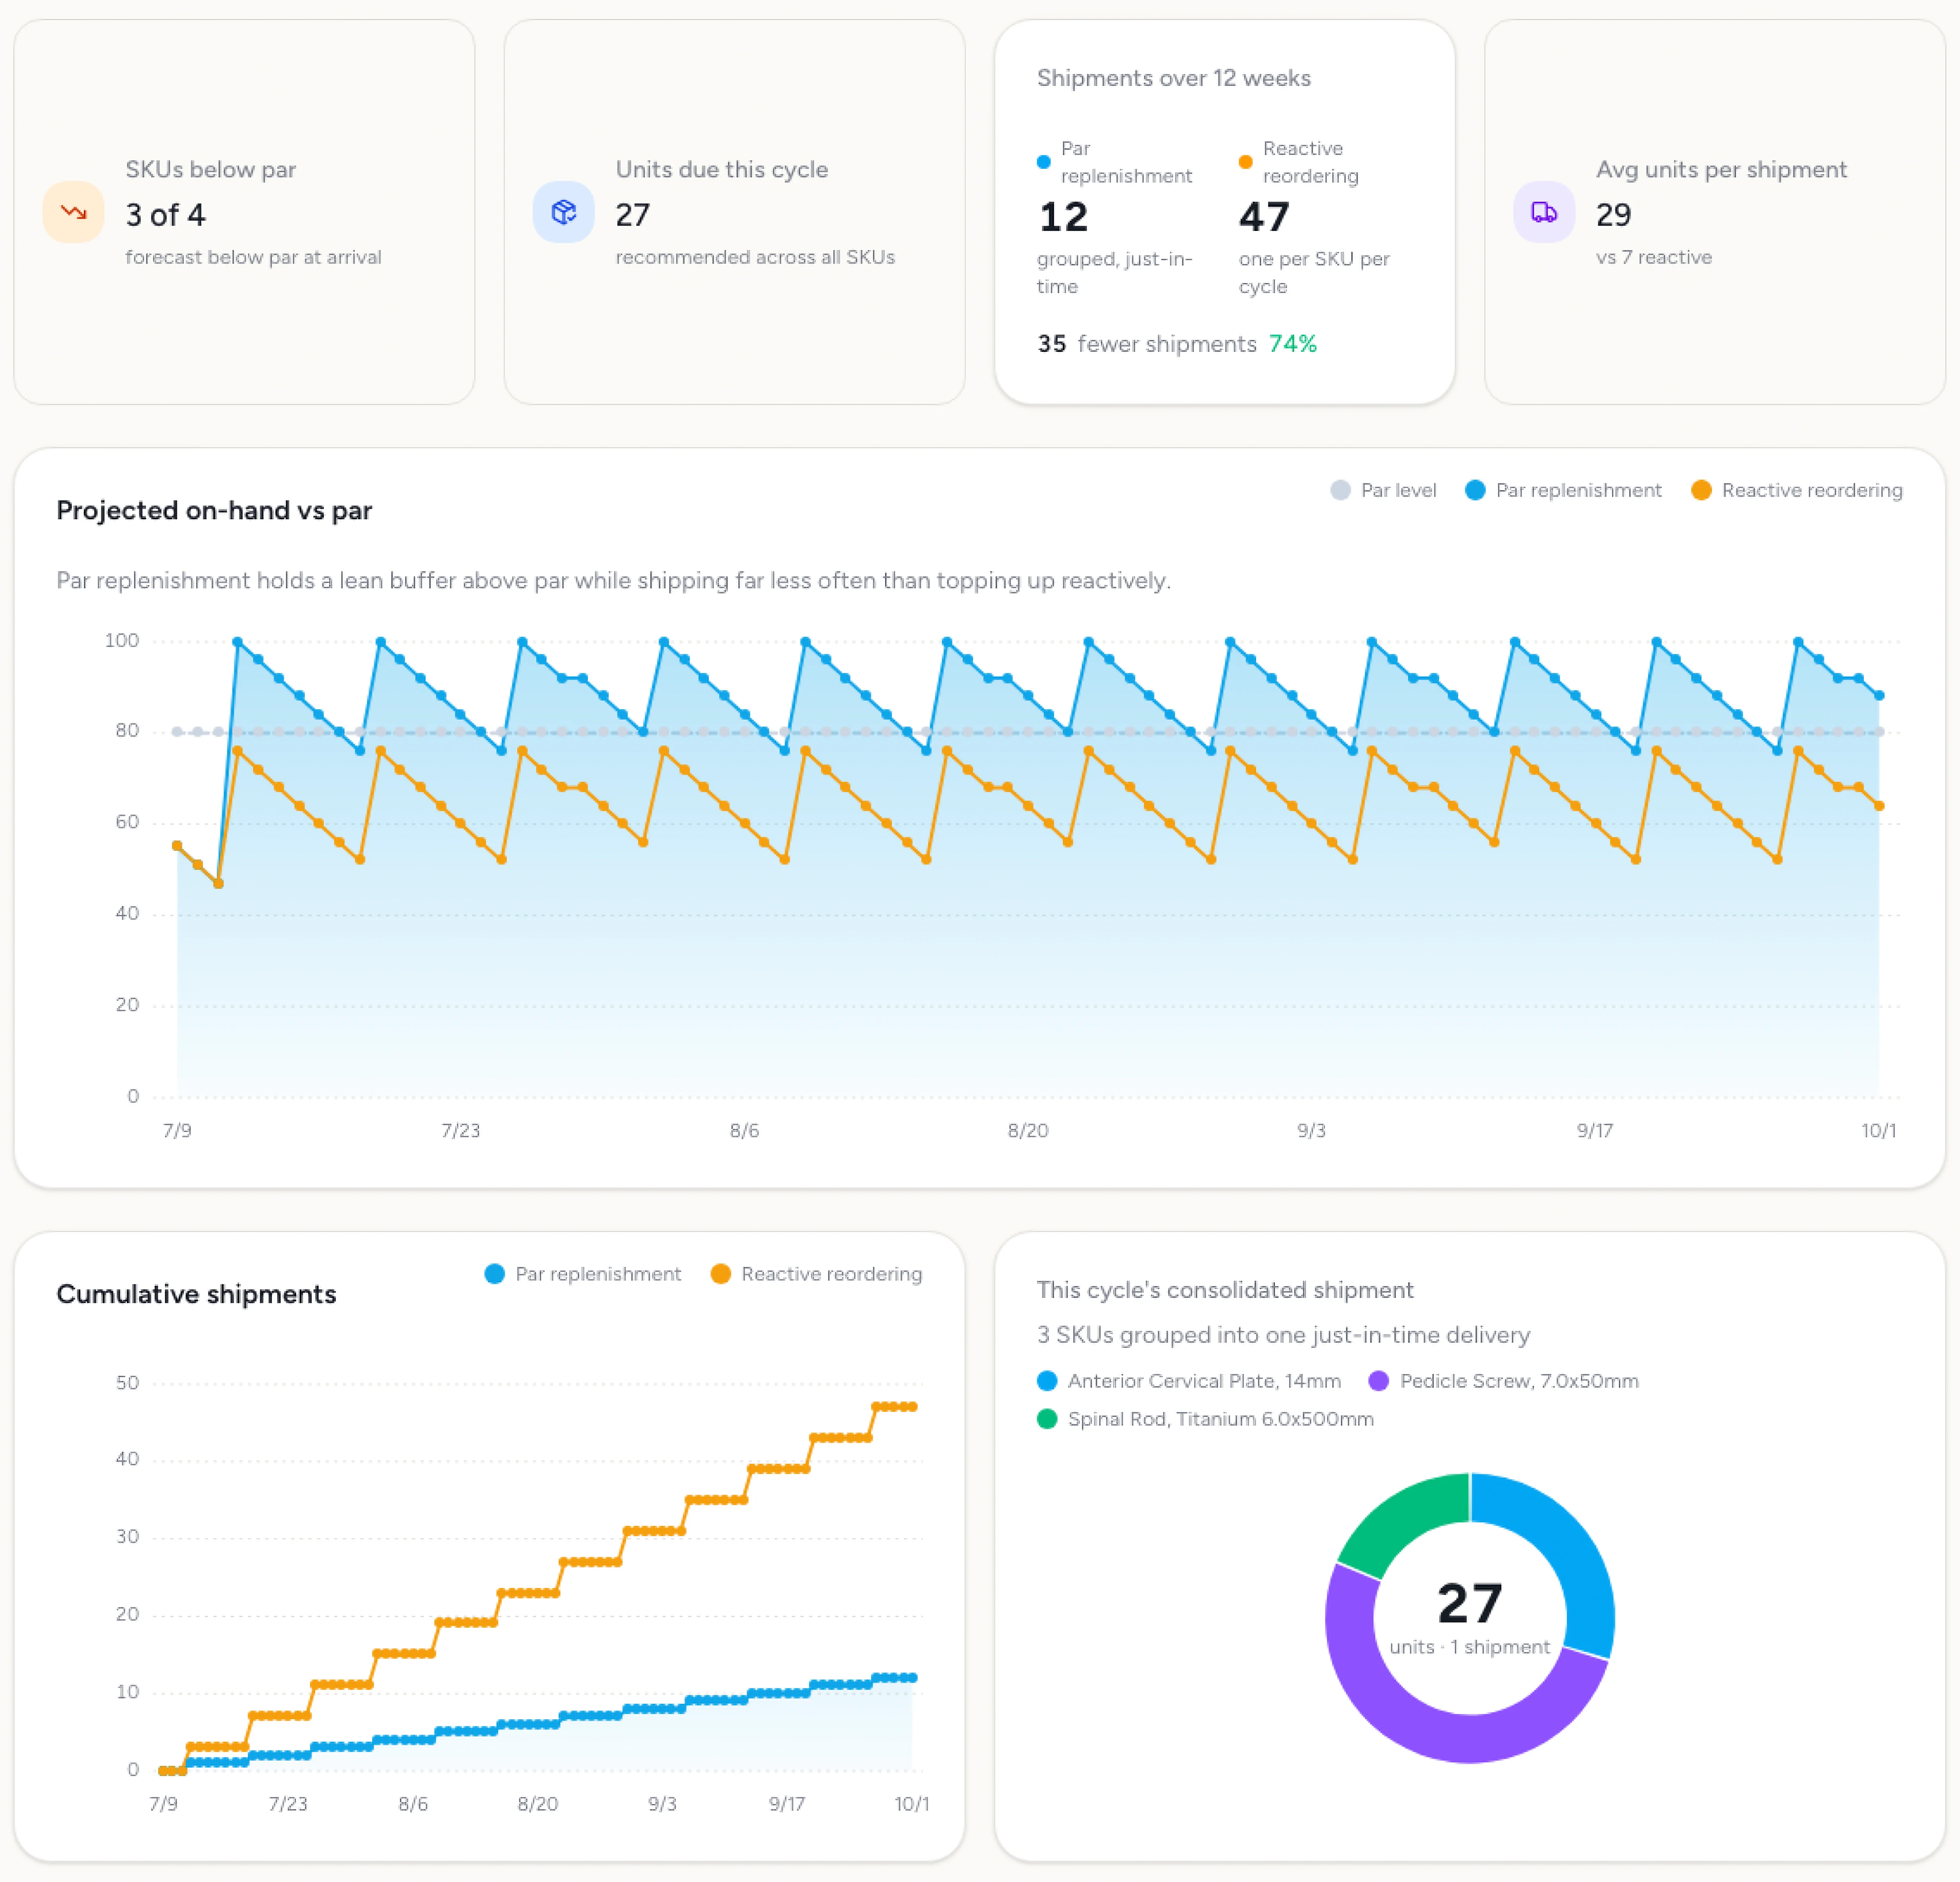Click the Units due package box icon

564,212
